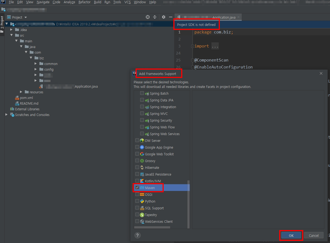Click the Tapestry framework icon
The width and height of the screenshot is (330, 243).
coord(142,215)
